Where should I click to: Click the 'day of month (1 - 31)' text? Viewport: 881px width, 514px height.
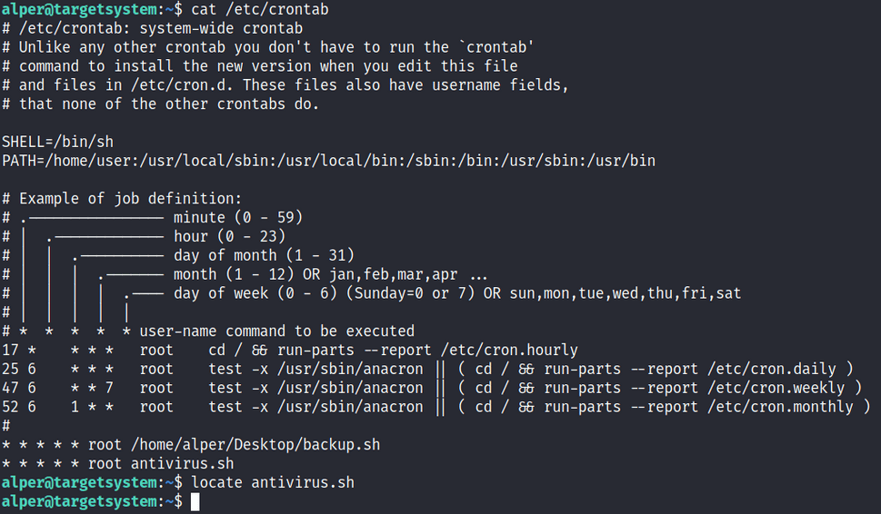(264, 255)
